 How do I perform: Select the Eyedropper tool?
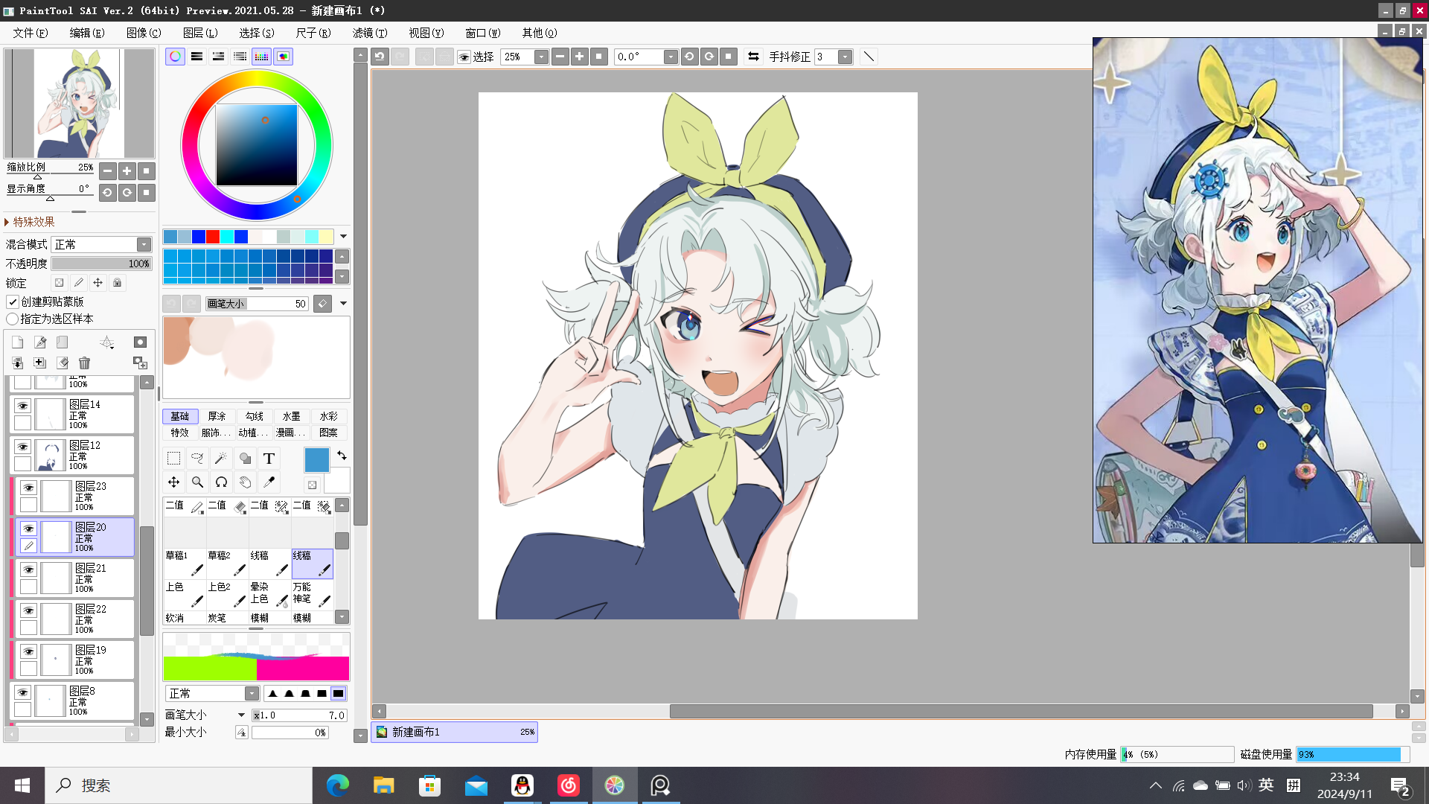point(269,482)
